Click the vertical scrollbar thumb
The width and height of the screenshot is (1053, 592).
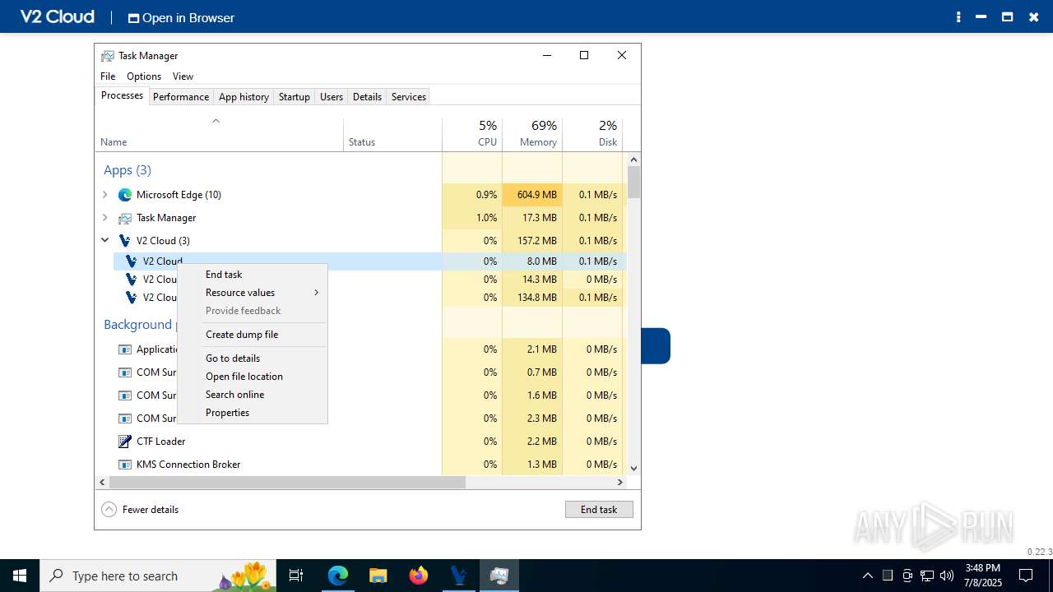pos(633,183)
